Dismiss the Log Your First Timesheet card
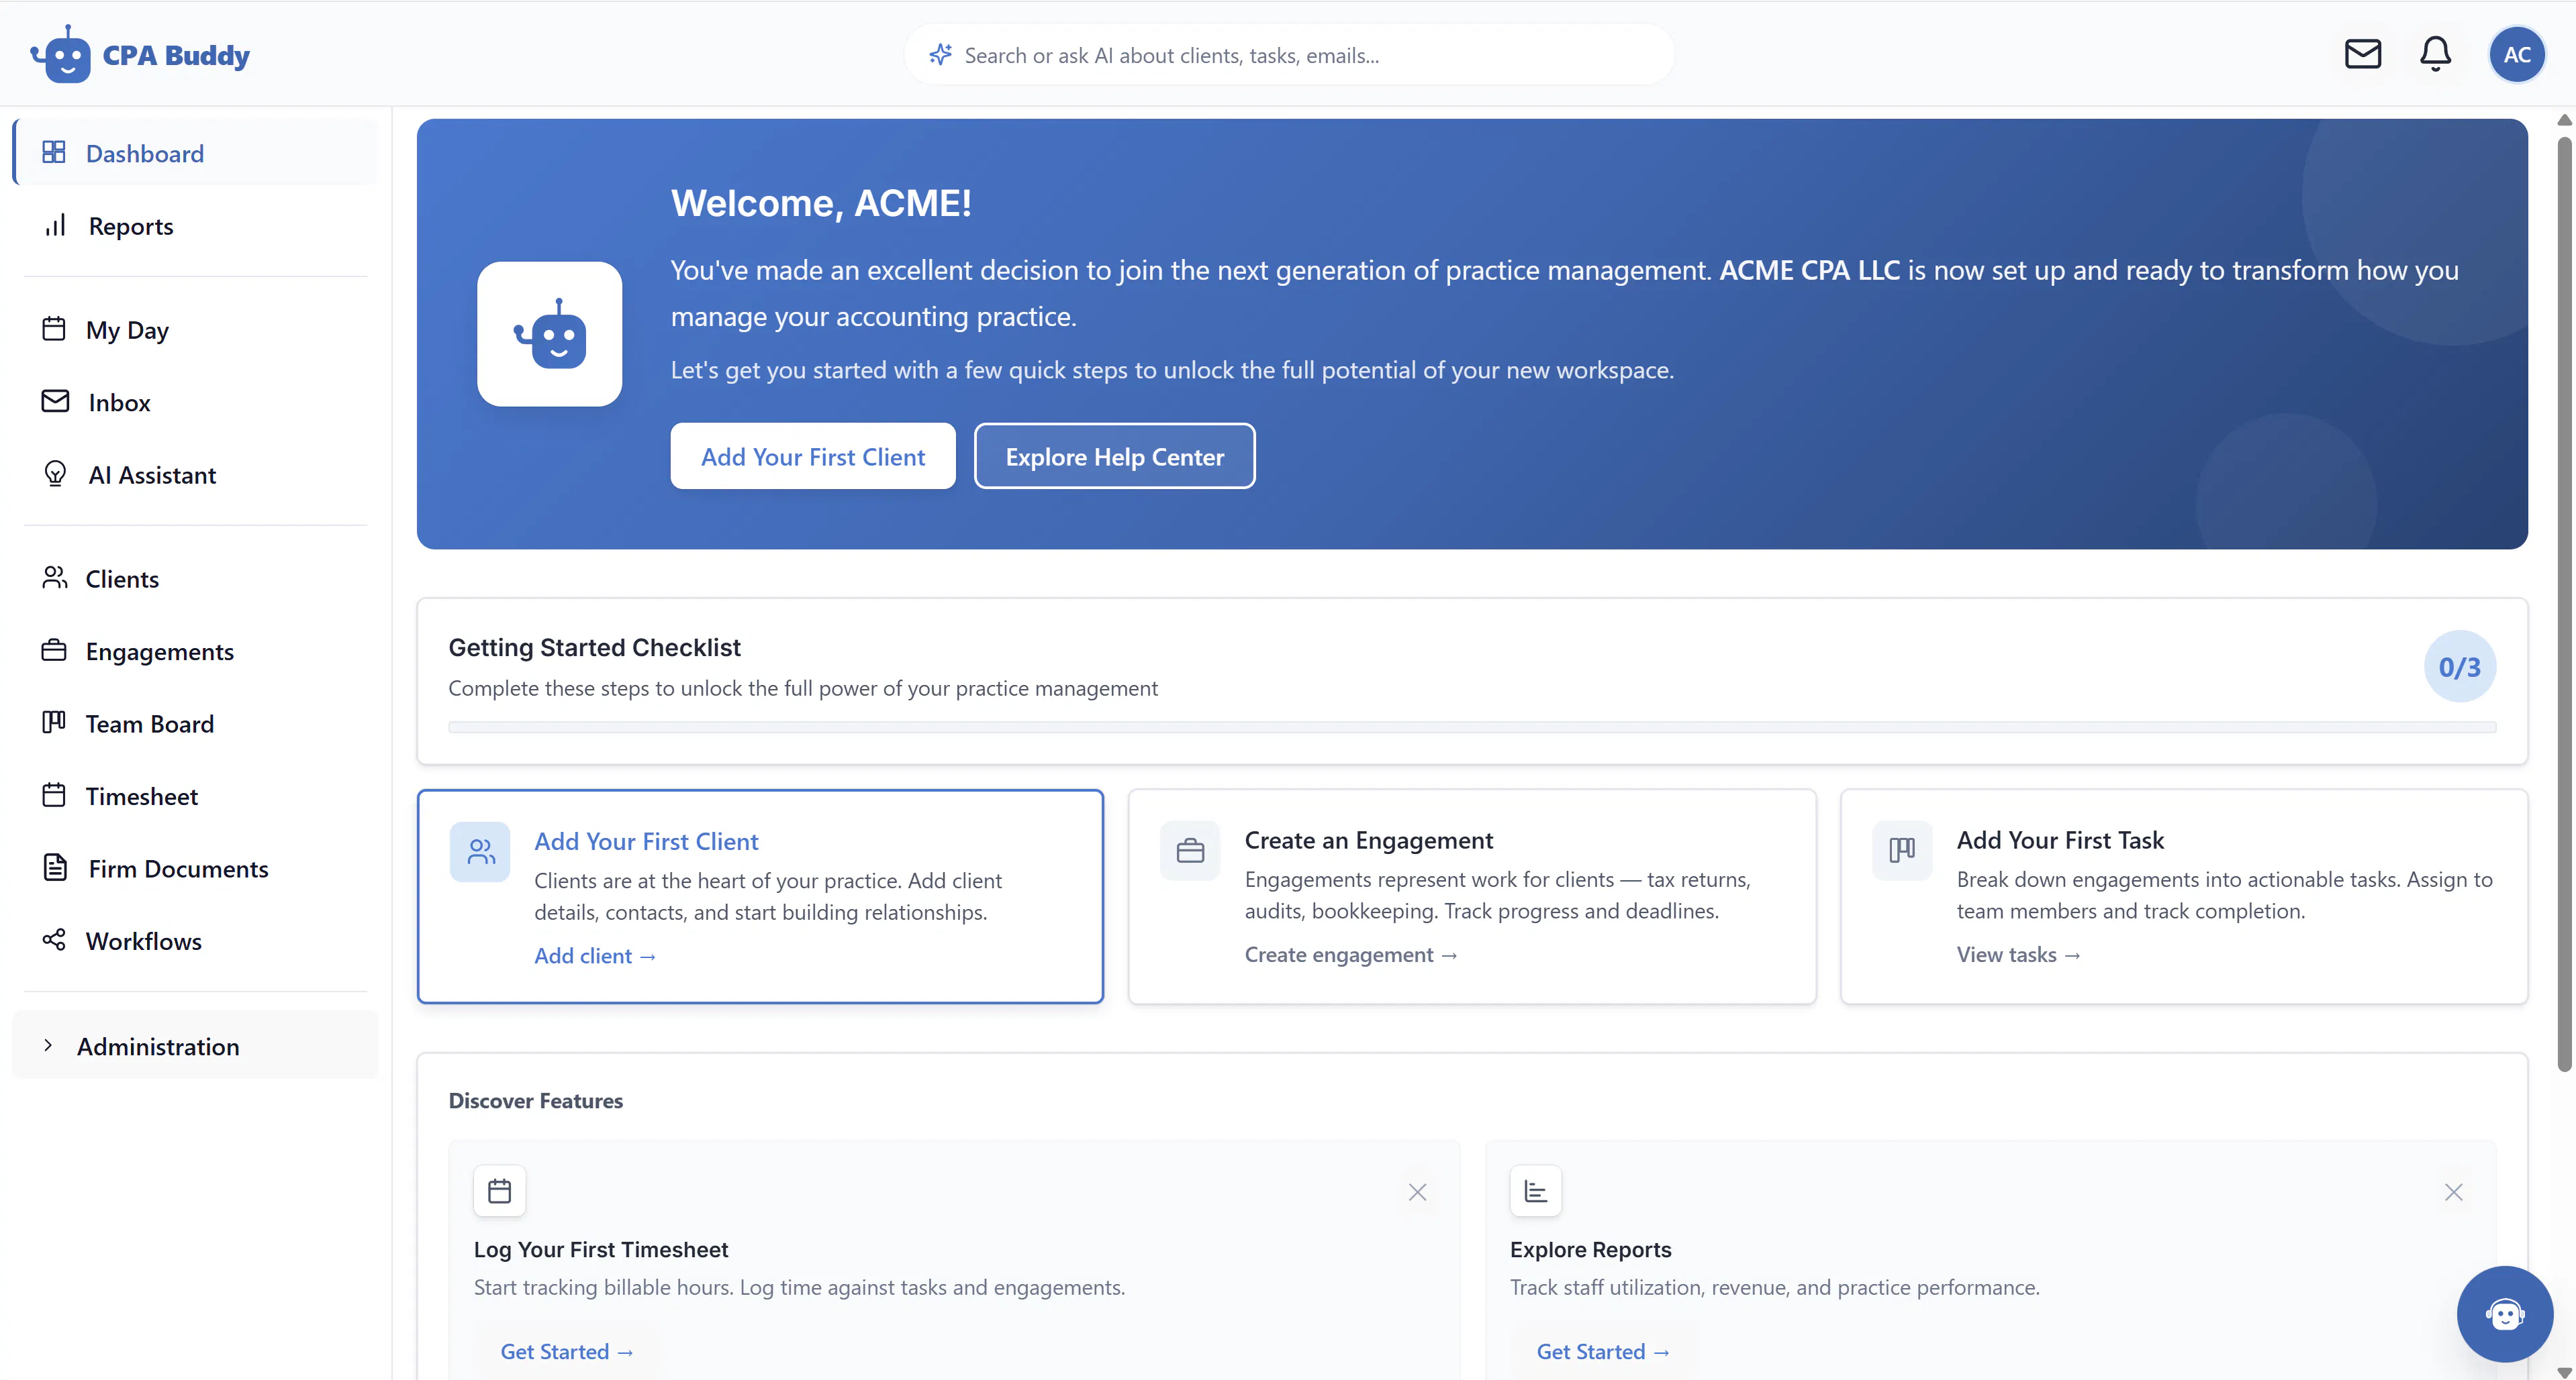 coord(1417,1192)
